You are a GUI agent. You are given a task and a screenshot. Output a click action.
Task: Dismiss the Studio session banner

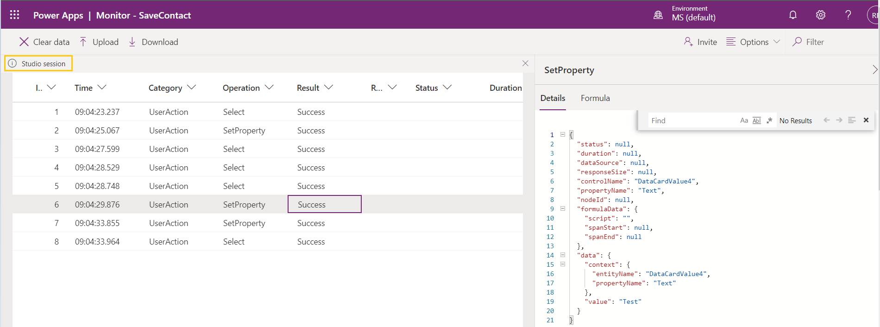pyautogui.click(x=525, y=63)
